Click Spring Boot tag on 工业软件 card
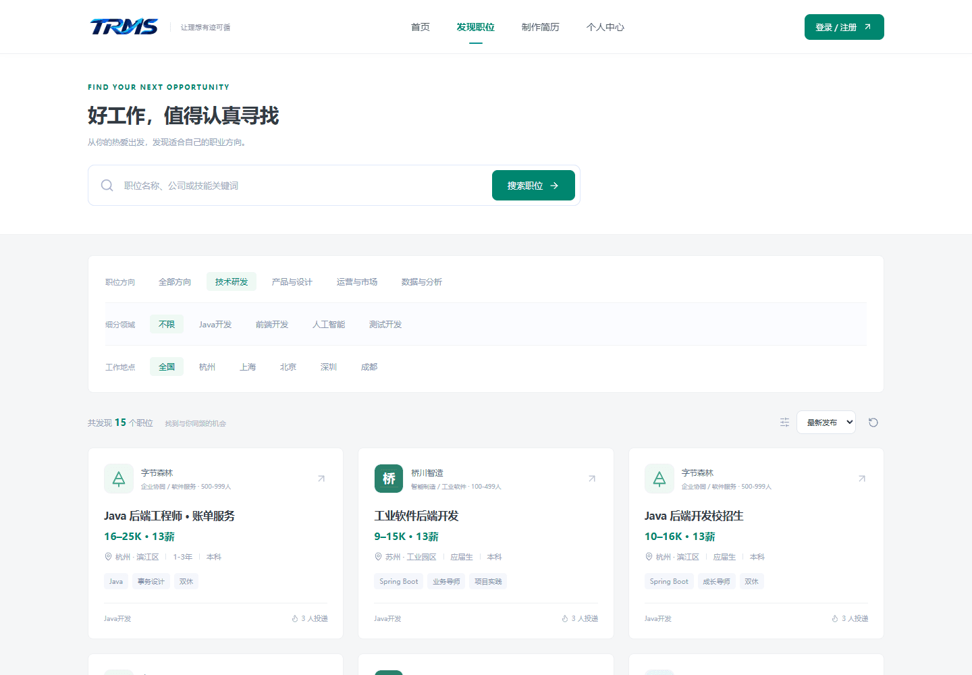Image resolution: width=972 pixels, height=675 pixels. 399,581
